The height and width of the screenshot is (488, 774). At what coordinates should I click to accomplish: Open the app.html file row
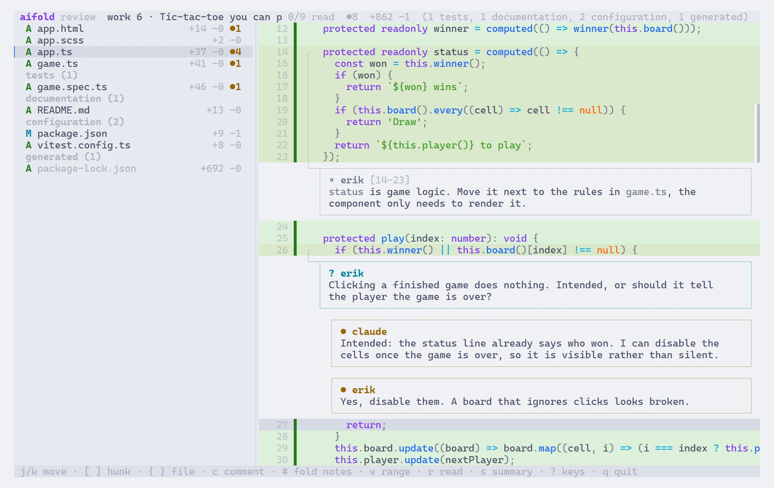133,29
